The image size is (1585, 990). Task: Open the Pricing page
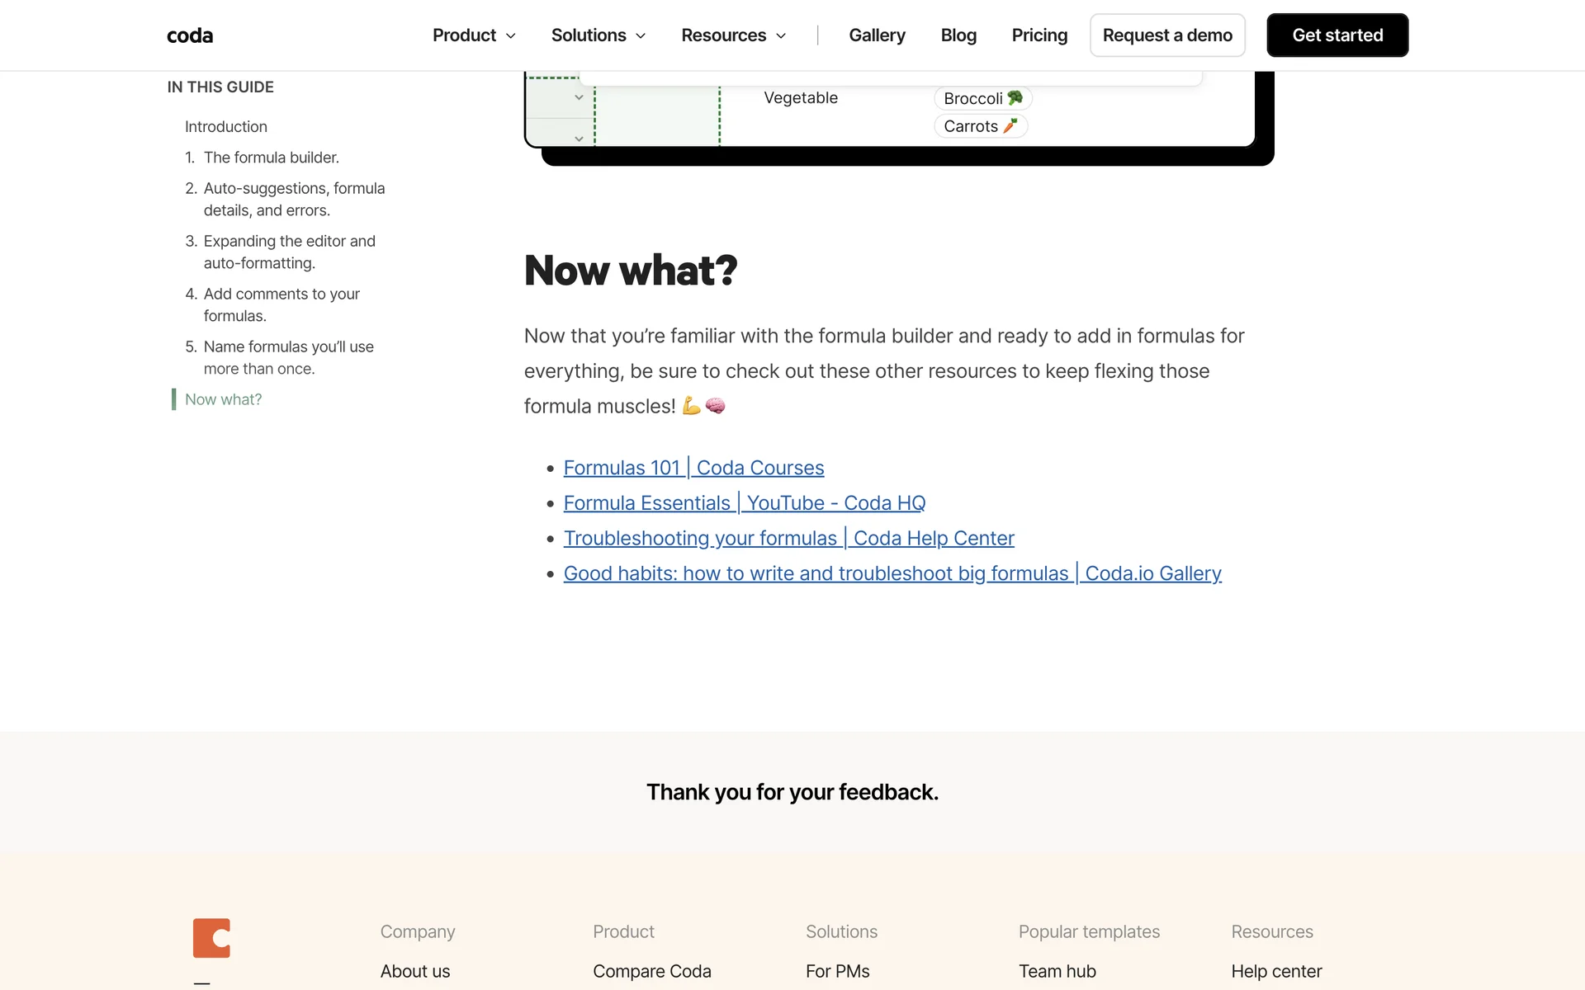tap(1039, 35)
